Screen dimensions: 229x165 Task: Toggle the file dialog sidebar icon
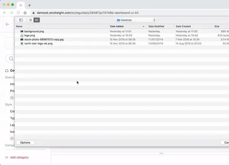[x=21, y=20]
